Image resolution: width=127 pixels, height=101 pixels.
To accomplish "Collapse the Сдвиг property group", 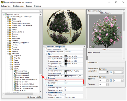I will [46, 85].
